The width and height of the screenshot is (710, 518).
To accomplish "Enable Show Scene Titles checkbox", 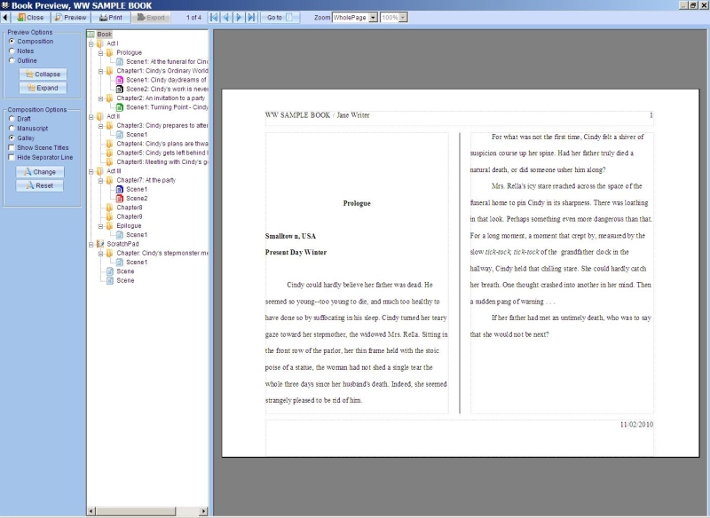I will point(12,148).
